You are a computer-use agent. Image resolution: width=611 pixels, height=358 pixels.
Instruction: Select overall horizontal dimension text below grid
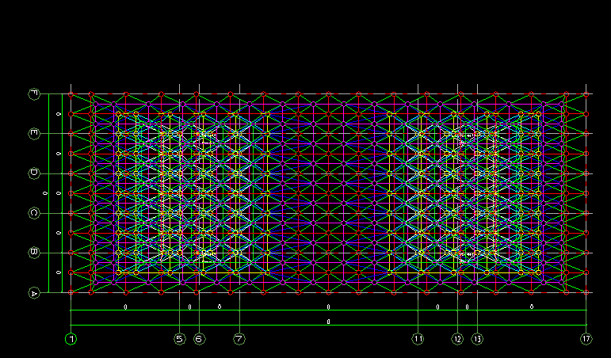tap(328, 322)
